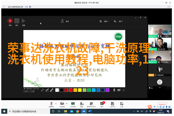The width and height of the screenshot is (174, 116).
Task: Toggle the recording microphone below the slide
Action: click(x=114, y=90)
